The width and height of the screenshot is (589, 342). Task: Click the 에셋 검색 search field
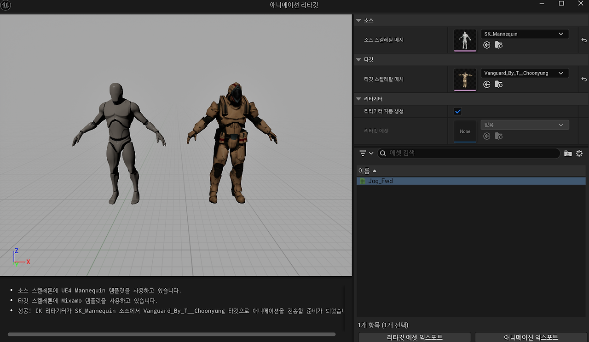pyautogui.click(x=468, y=153)
